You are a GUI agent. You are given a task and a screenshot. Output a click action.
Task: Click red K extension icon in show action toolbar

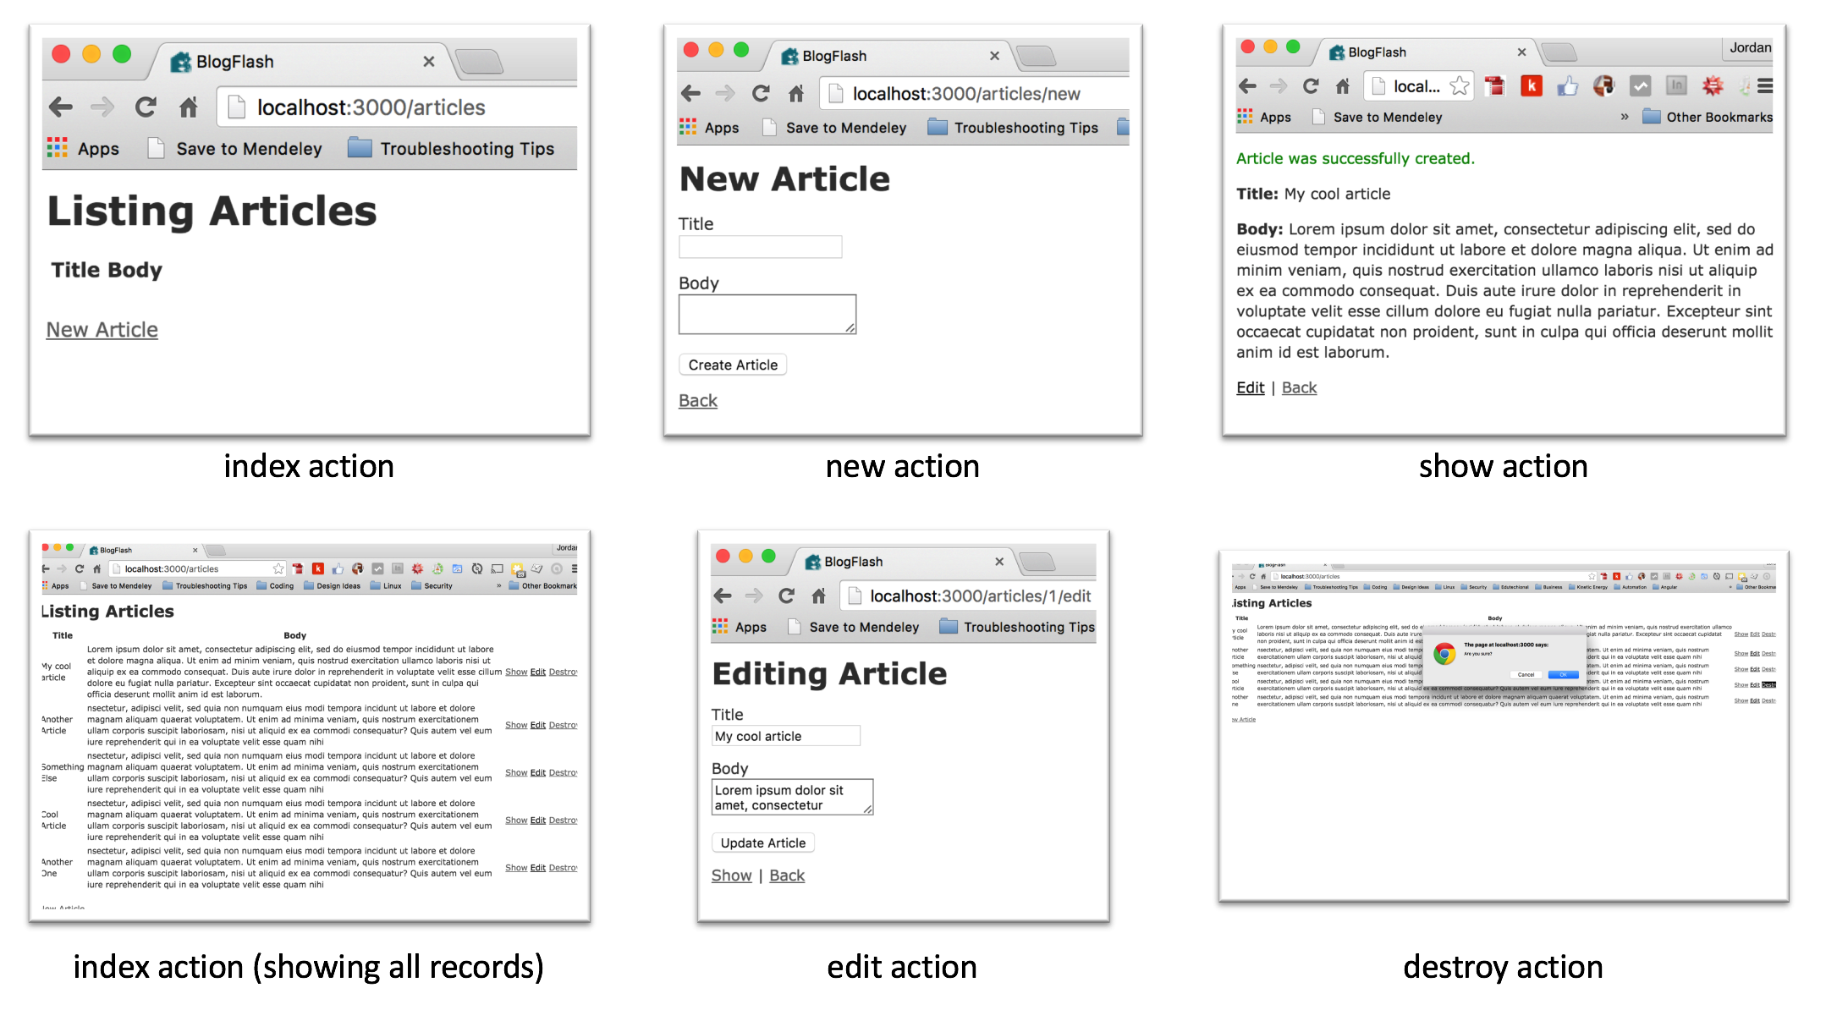[x=1532, y=86]
